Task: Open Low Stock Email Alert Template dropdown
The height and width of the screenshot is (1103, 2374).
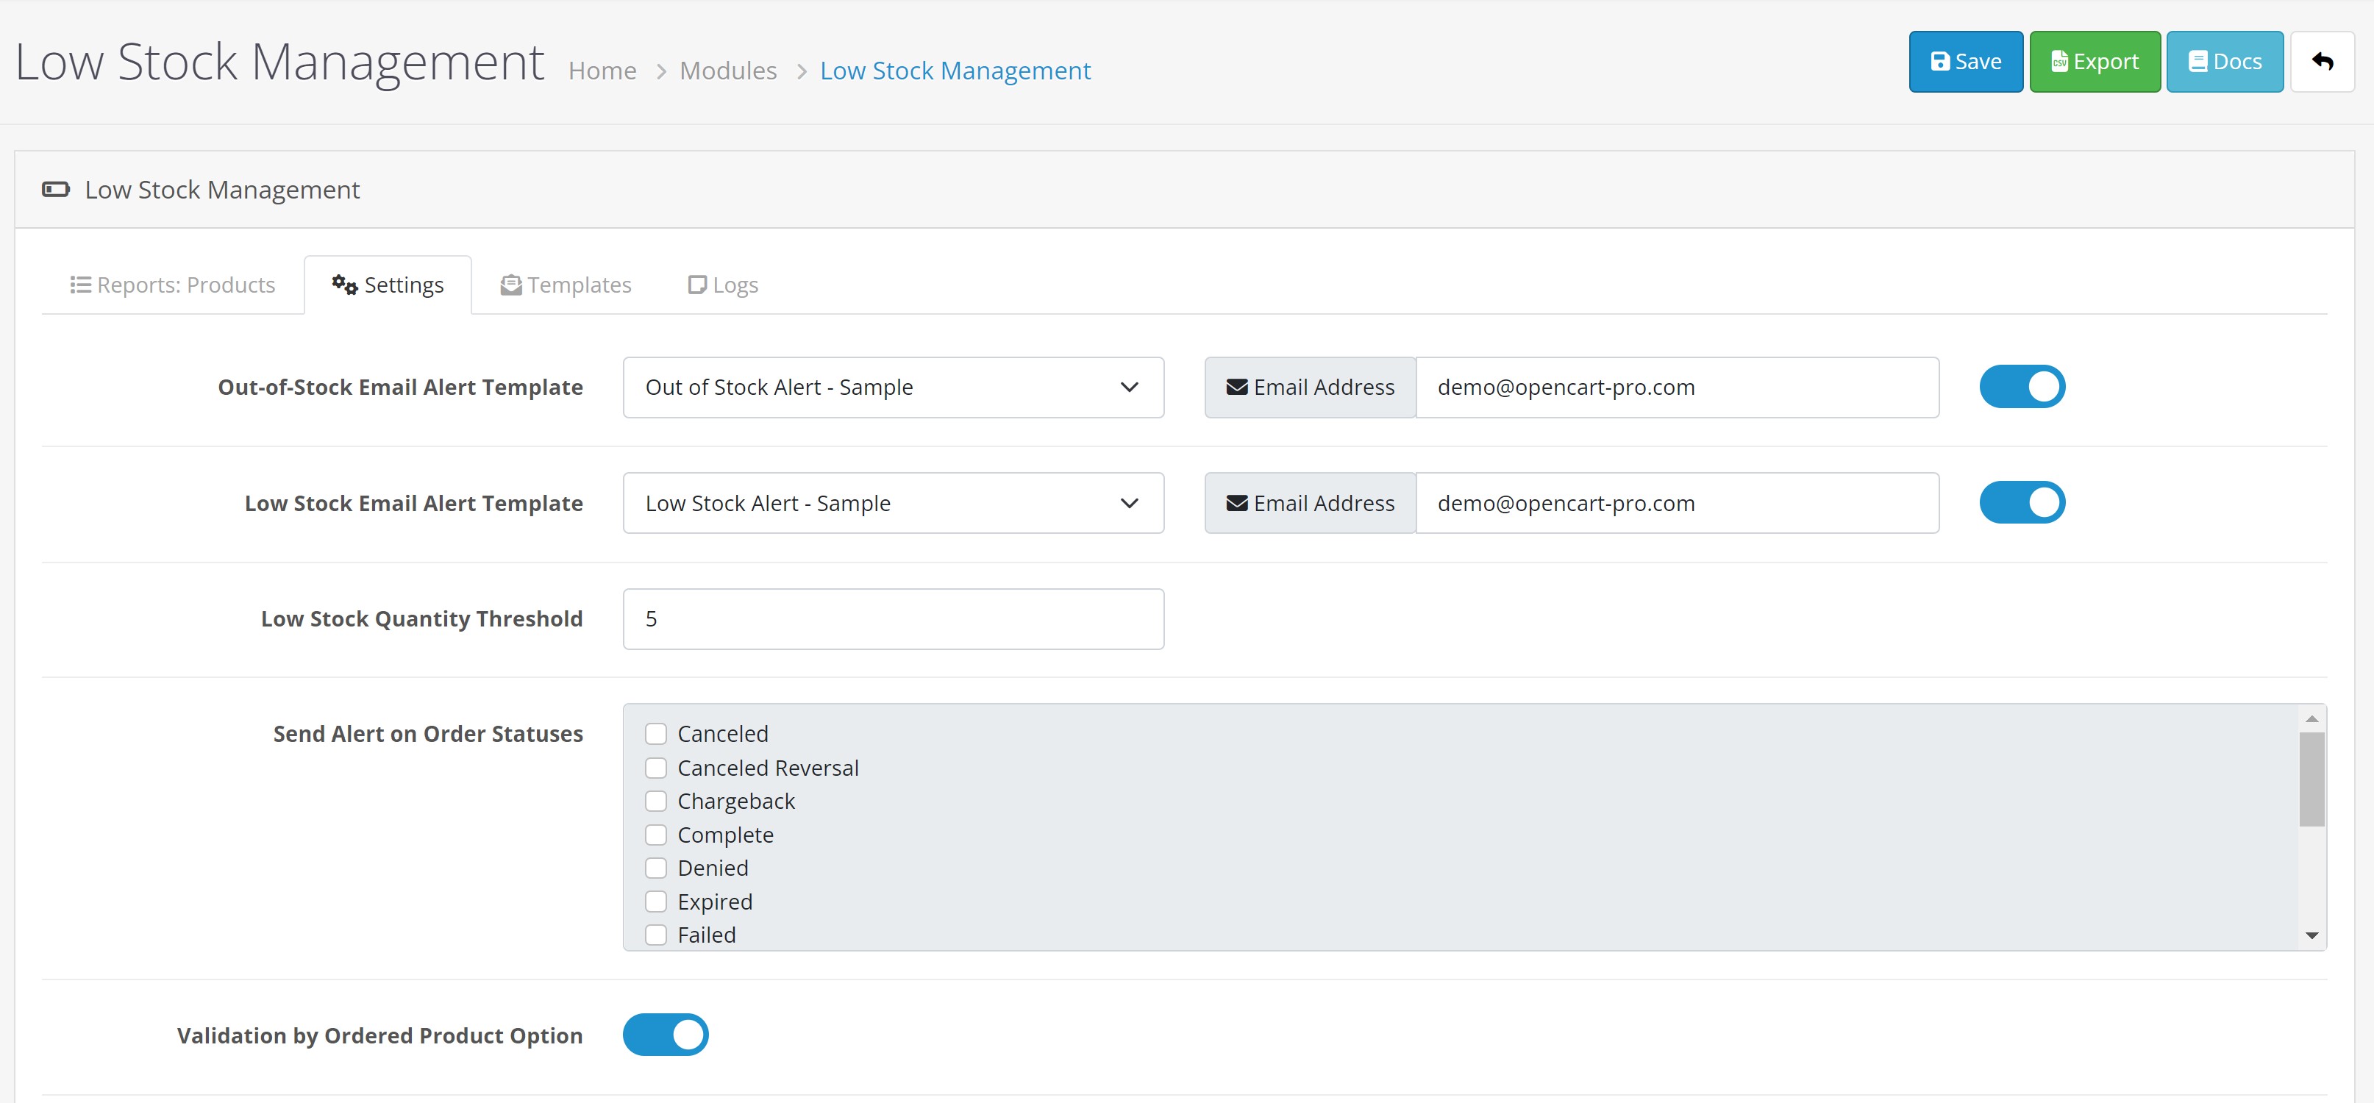Action: point(893,503)
